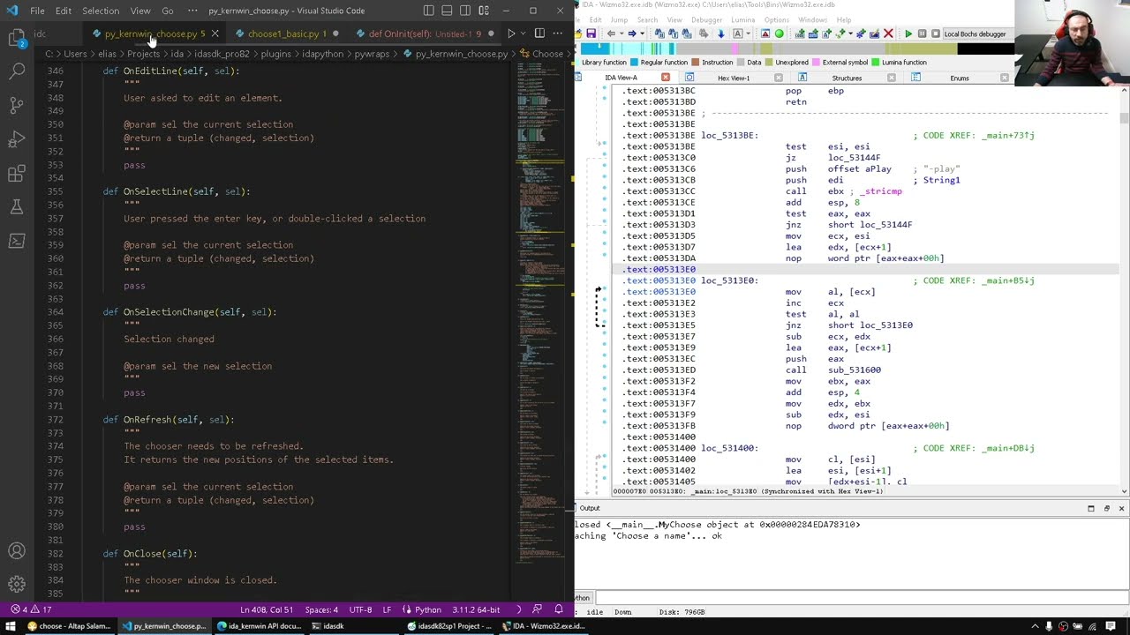Open the Testing flask icon in VS Code
The width and height of the screenshot is (1130, 635).
17,206
